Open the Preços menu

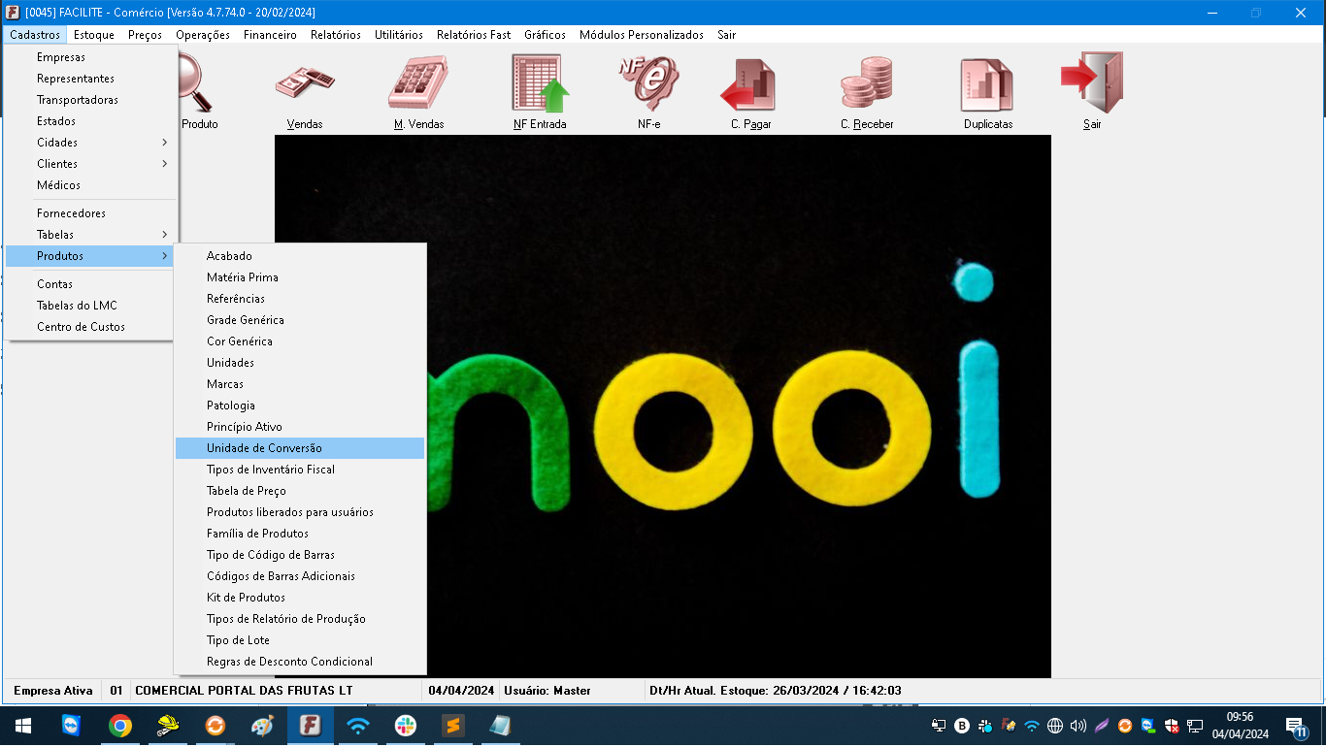(x=145, y=35)
